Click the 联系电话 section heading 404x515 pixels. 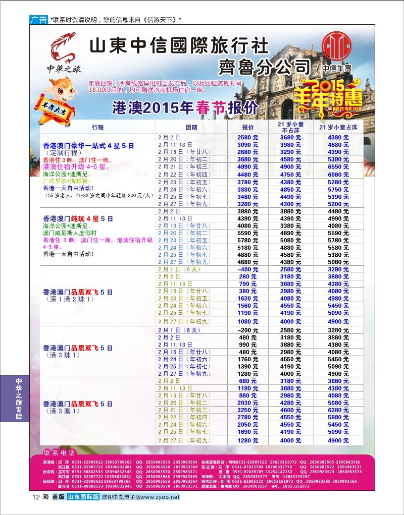tap(60, 453)
